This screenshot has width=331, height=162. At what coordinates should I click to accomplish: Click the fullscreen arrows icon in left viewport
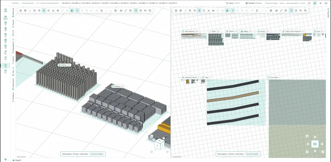click(x=126, y=11)
